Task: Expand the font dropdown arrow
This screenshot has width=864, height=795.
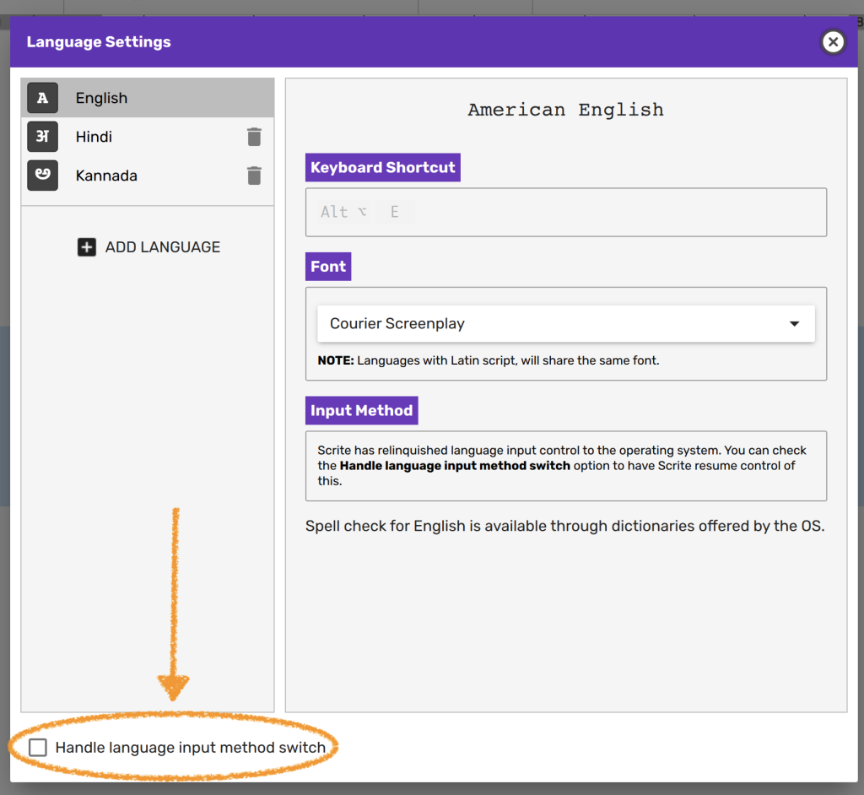Action: pyautogui.click(x=794, y=324)
